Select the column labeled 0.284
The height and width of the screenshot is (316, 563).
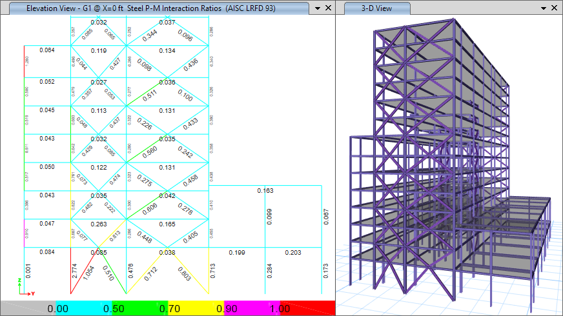[x=265, y=271]
